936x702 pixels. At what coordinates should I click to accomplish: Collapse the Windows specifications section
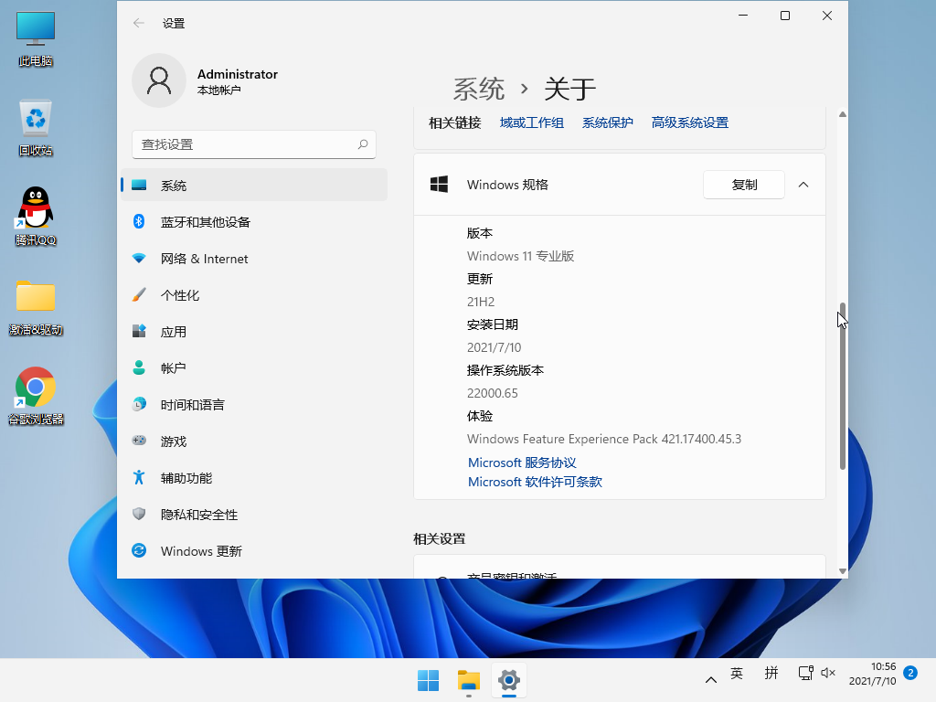click(803, 185)
